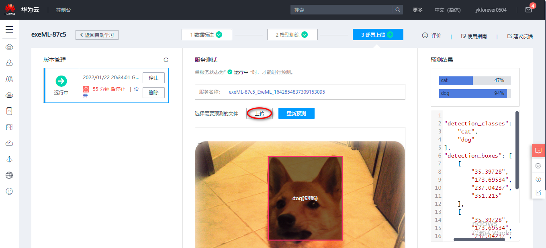Refresh the 版本管理 version list
Viewport: 546px width, 248px height.
coord(166,59)
